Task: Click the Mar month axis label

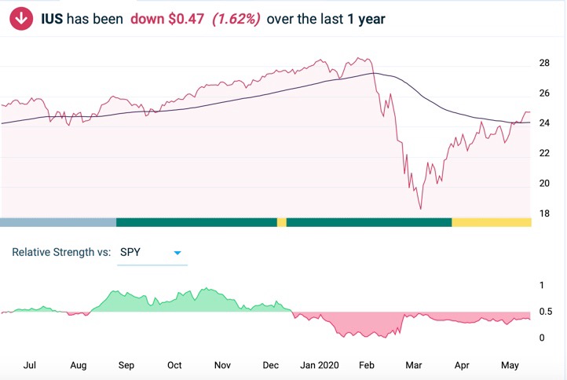Action: [413, 365]
